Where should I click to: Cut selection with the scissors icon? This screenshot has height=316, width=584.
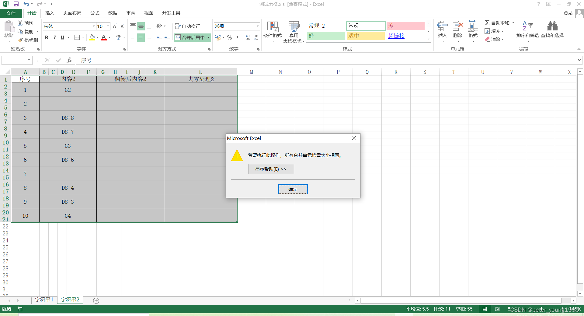click(20, 23)
